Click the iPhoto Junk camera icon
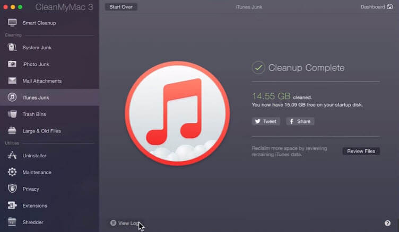This screenshot has width=399, height=232. point(12,64)
